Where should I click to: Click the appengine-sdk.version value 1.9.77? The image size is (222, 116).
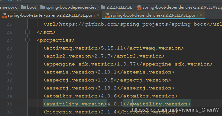[126, 64]
